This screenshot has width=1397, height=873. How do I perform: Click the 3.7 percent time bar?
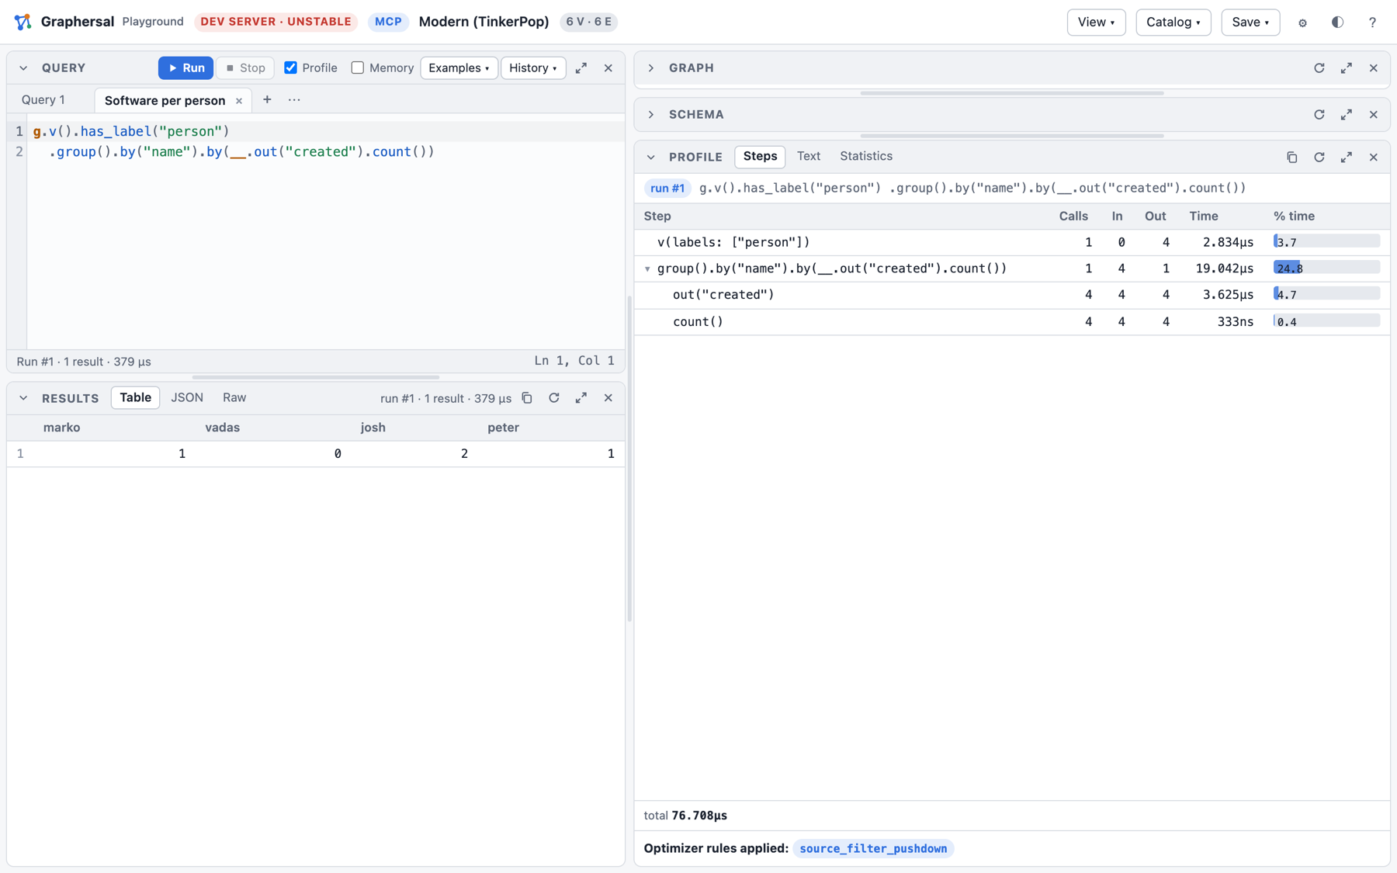coord(1326,241)
